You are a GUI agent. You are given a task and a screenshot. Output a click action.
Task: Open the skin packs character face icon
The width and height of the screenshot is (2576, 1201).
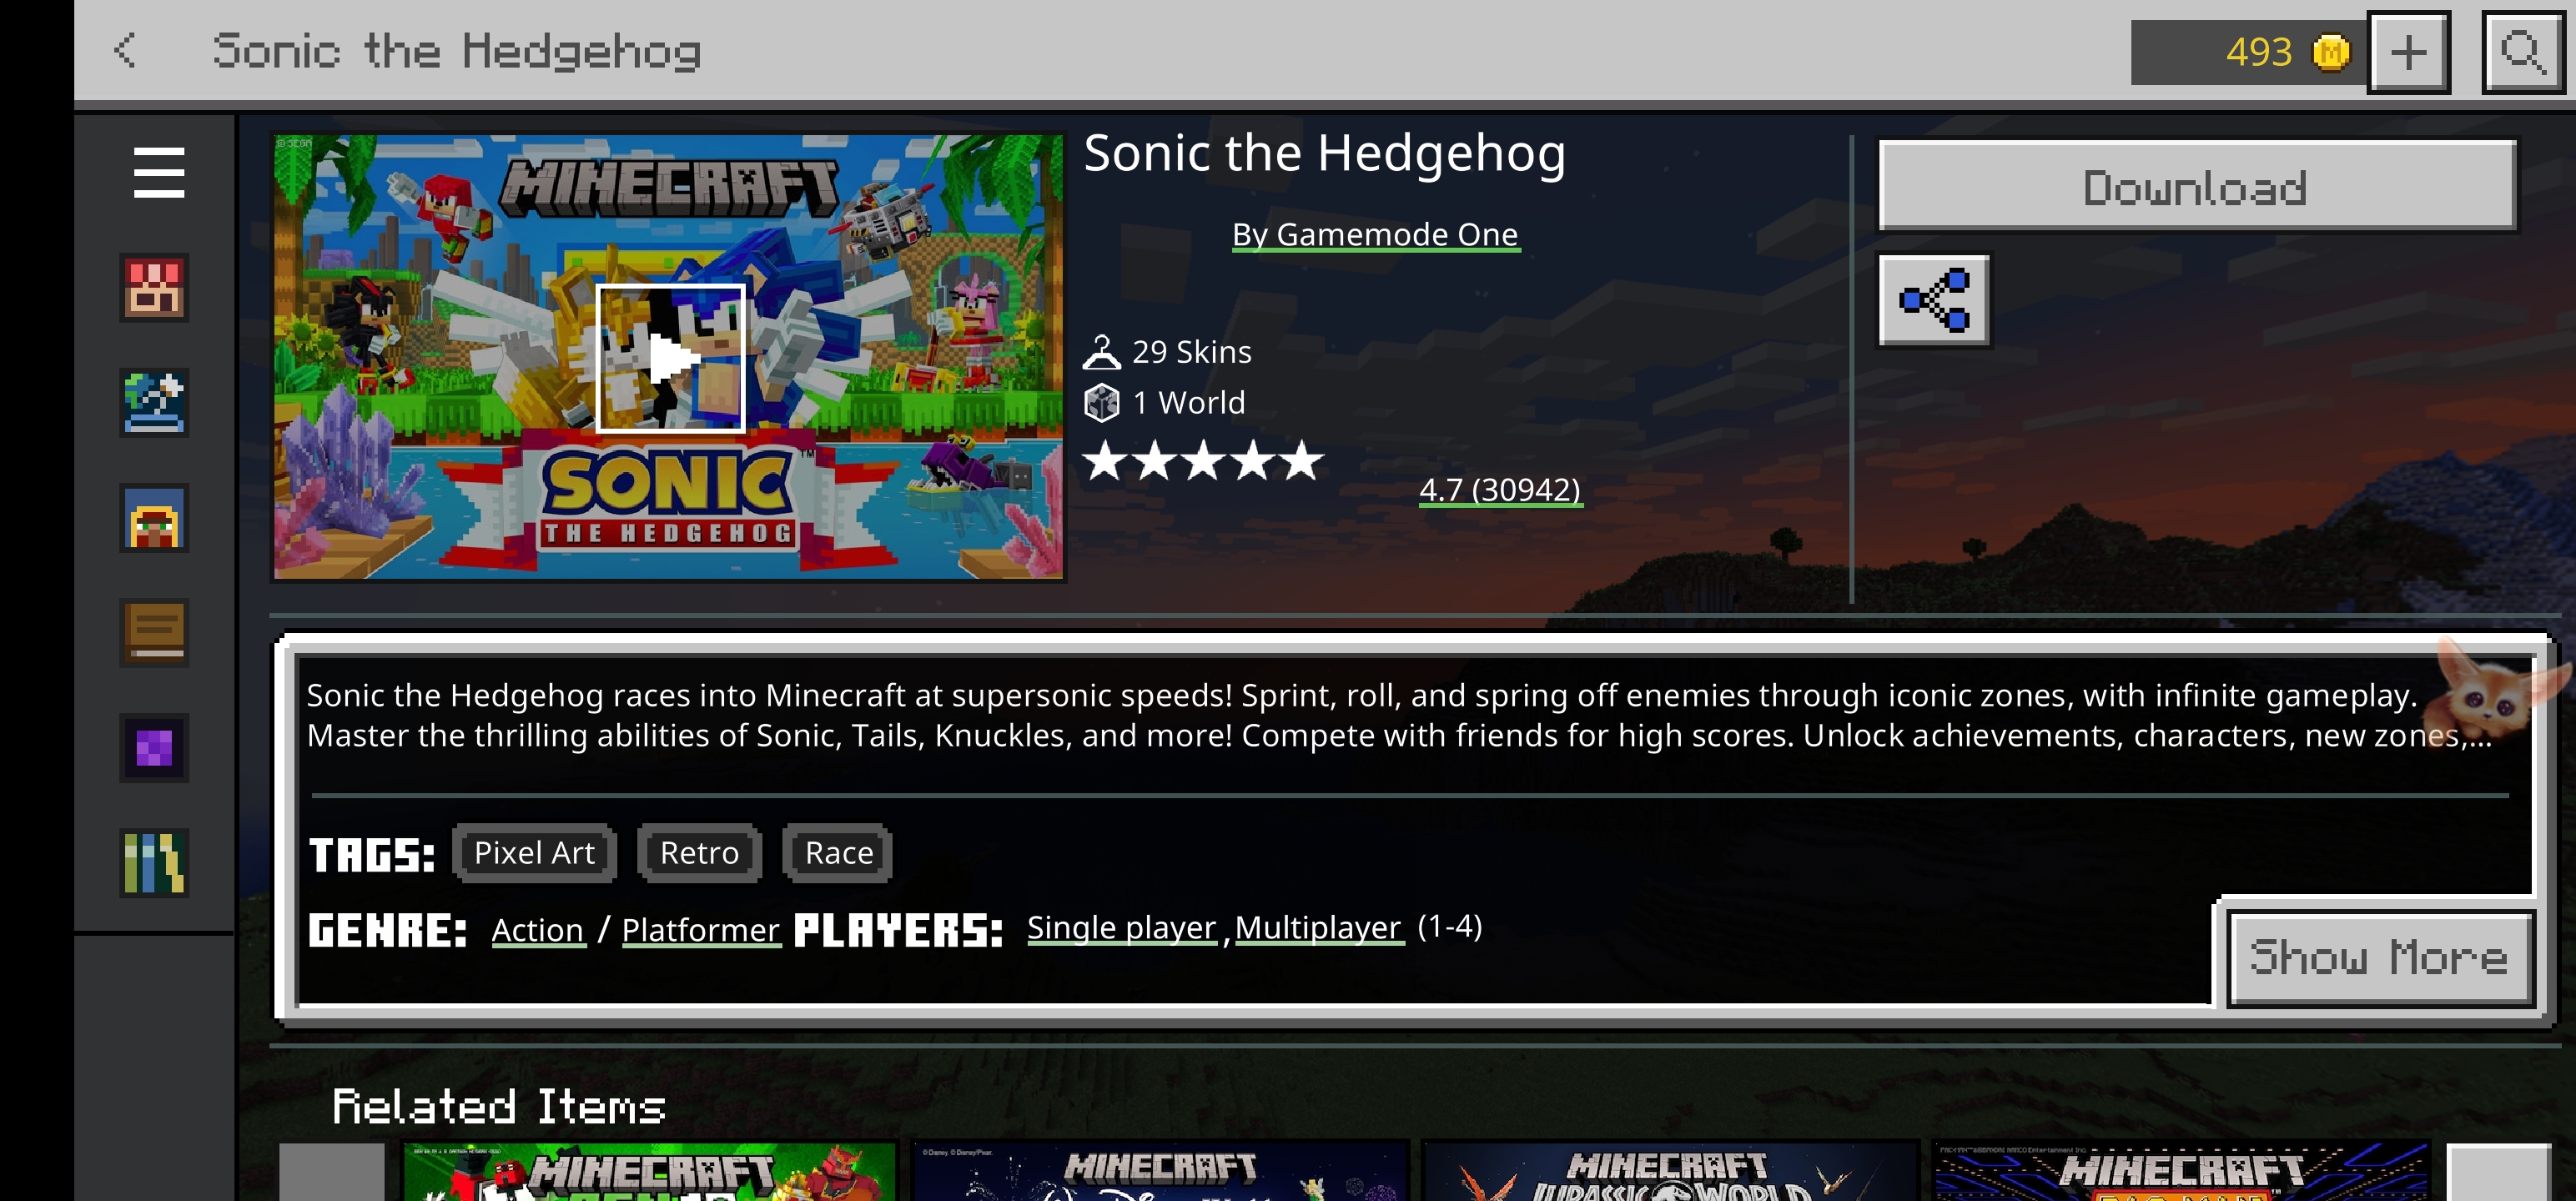154,518
